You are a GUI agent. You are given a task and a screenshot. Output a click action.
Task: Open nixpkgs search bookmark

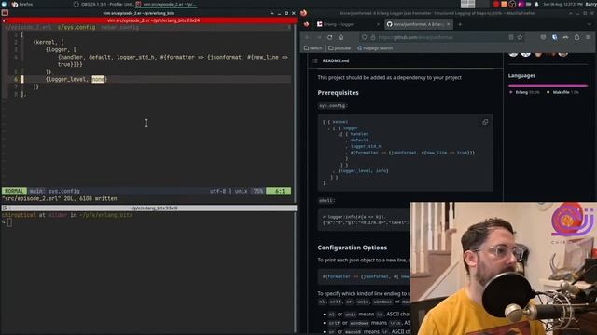[x=375, y=48]
